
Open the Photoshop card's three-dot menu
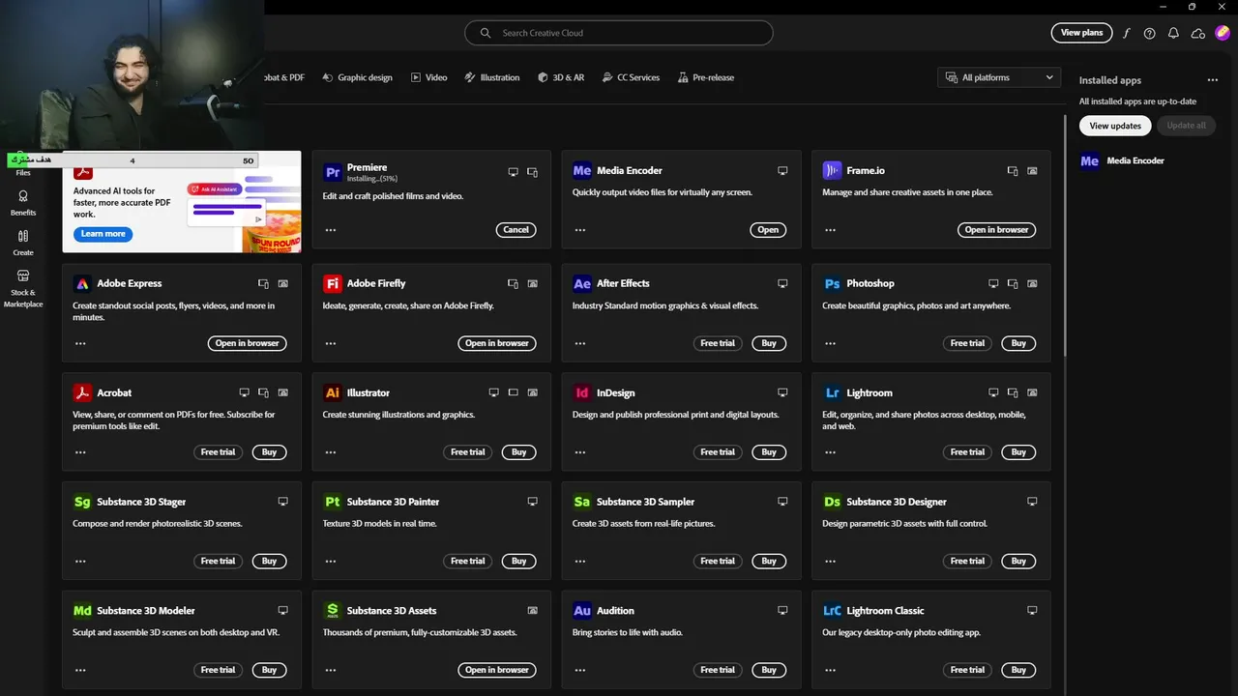[x=831, y=343]
